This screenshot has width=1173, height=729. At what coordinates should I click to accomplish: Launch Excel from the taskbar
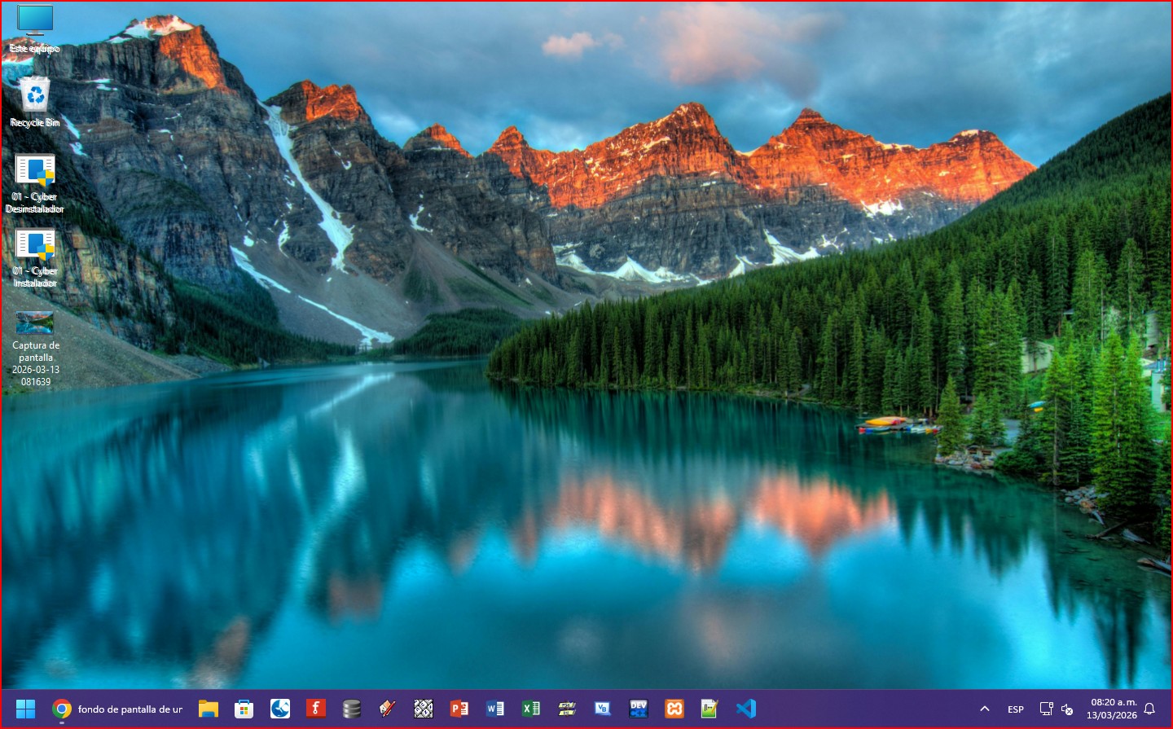(x=530, y=709)
